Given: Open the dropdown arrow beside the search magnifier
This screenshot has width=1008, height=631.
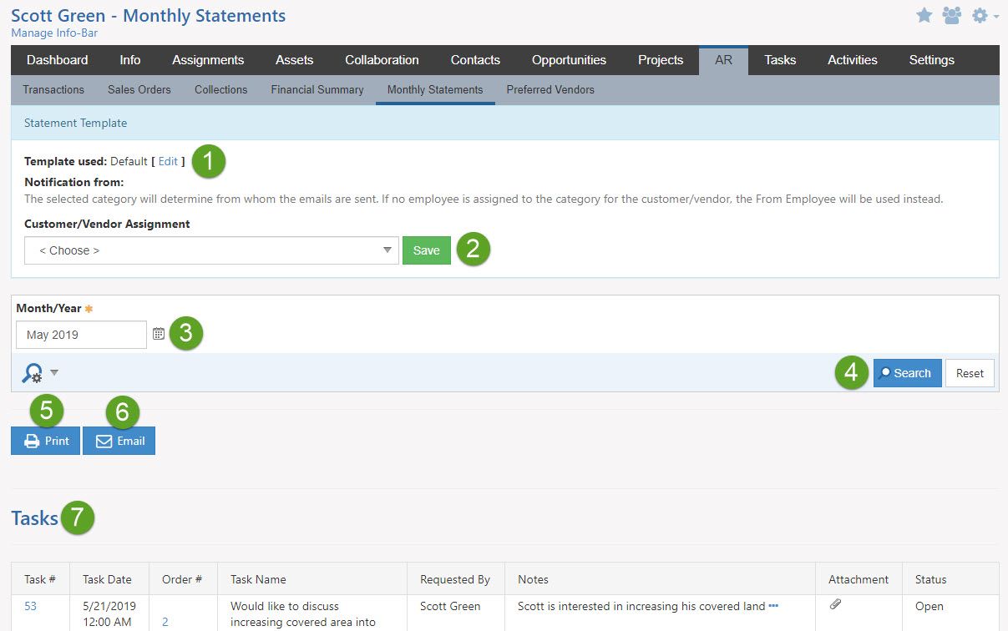Looking at the screenshot, I should pyautogui.click(x=53, y=373).
